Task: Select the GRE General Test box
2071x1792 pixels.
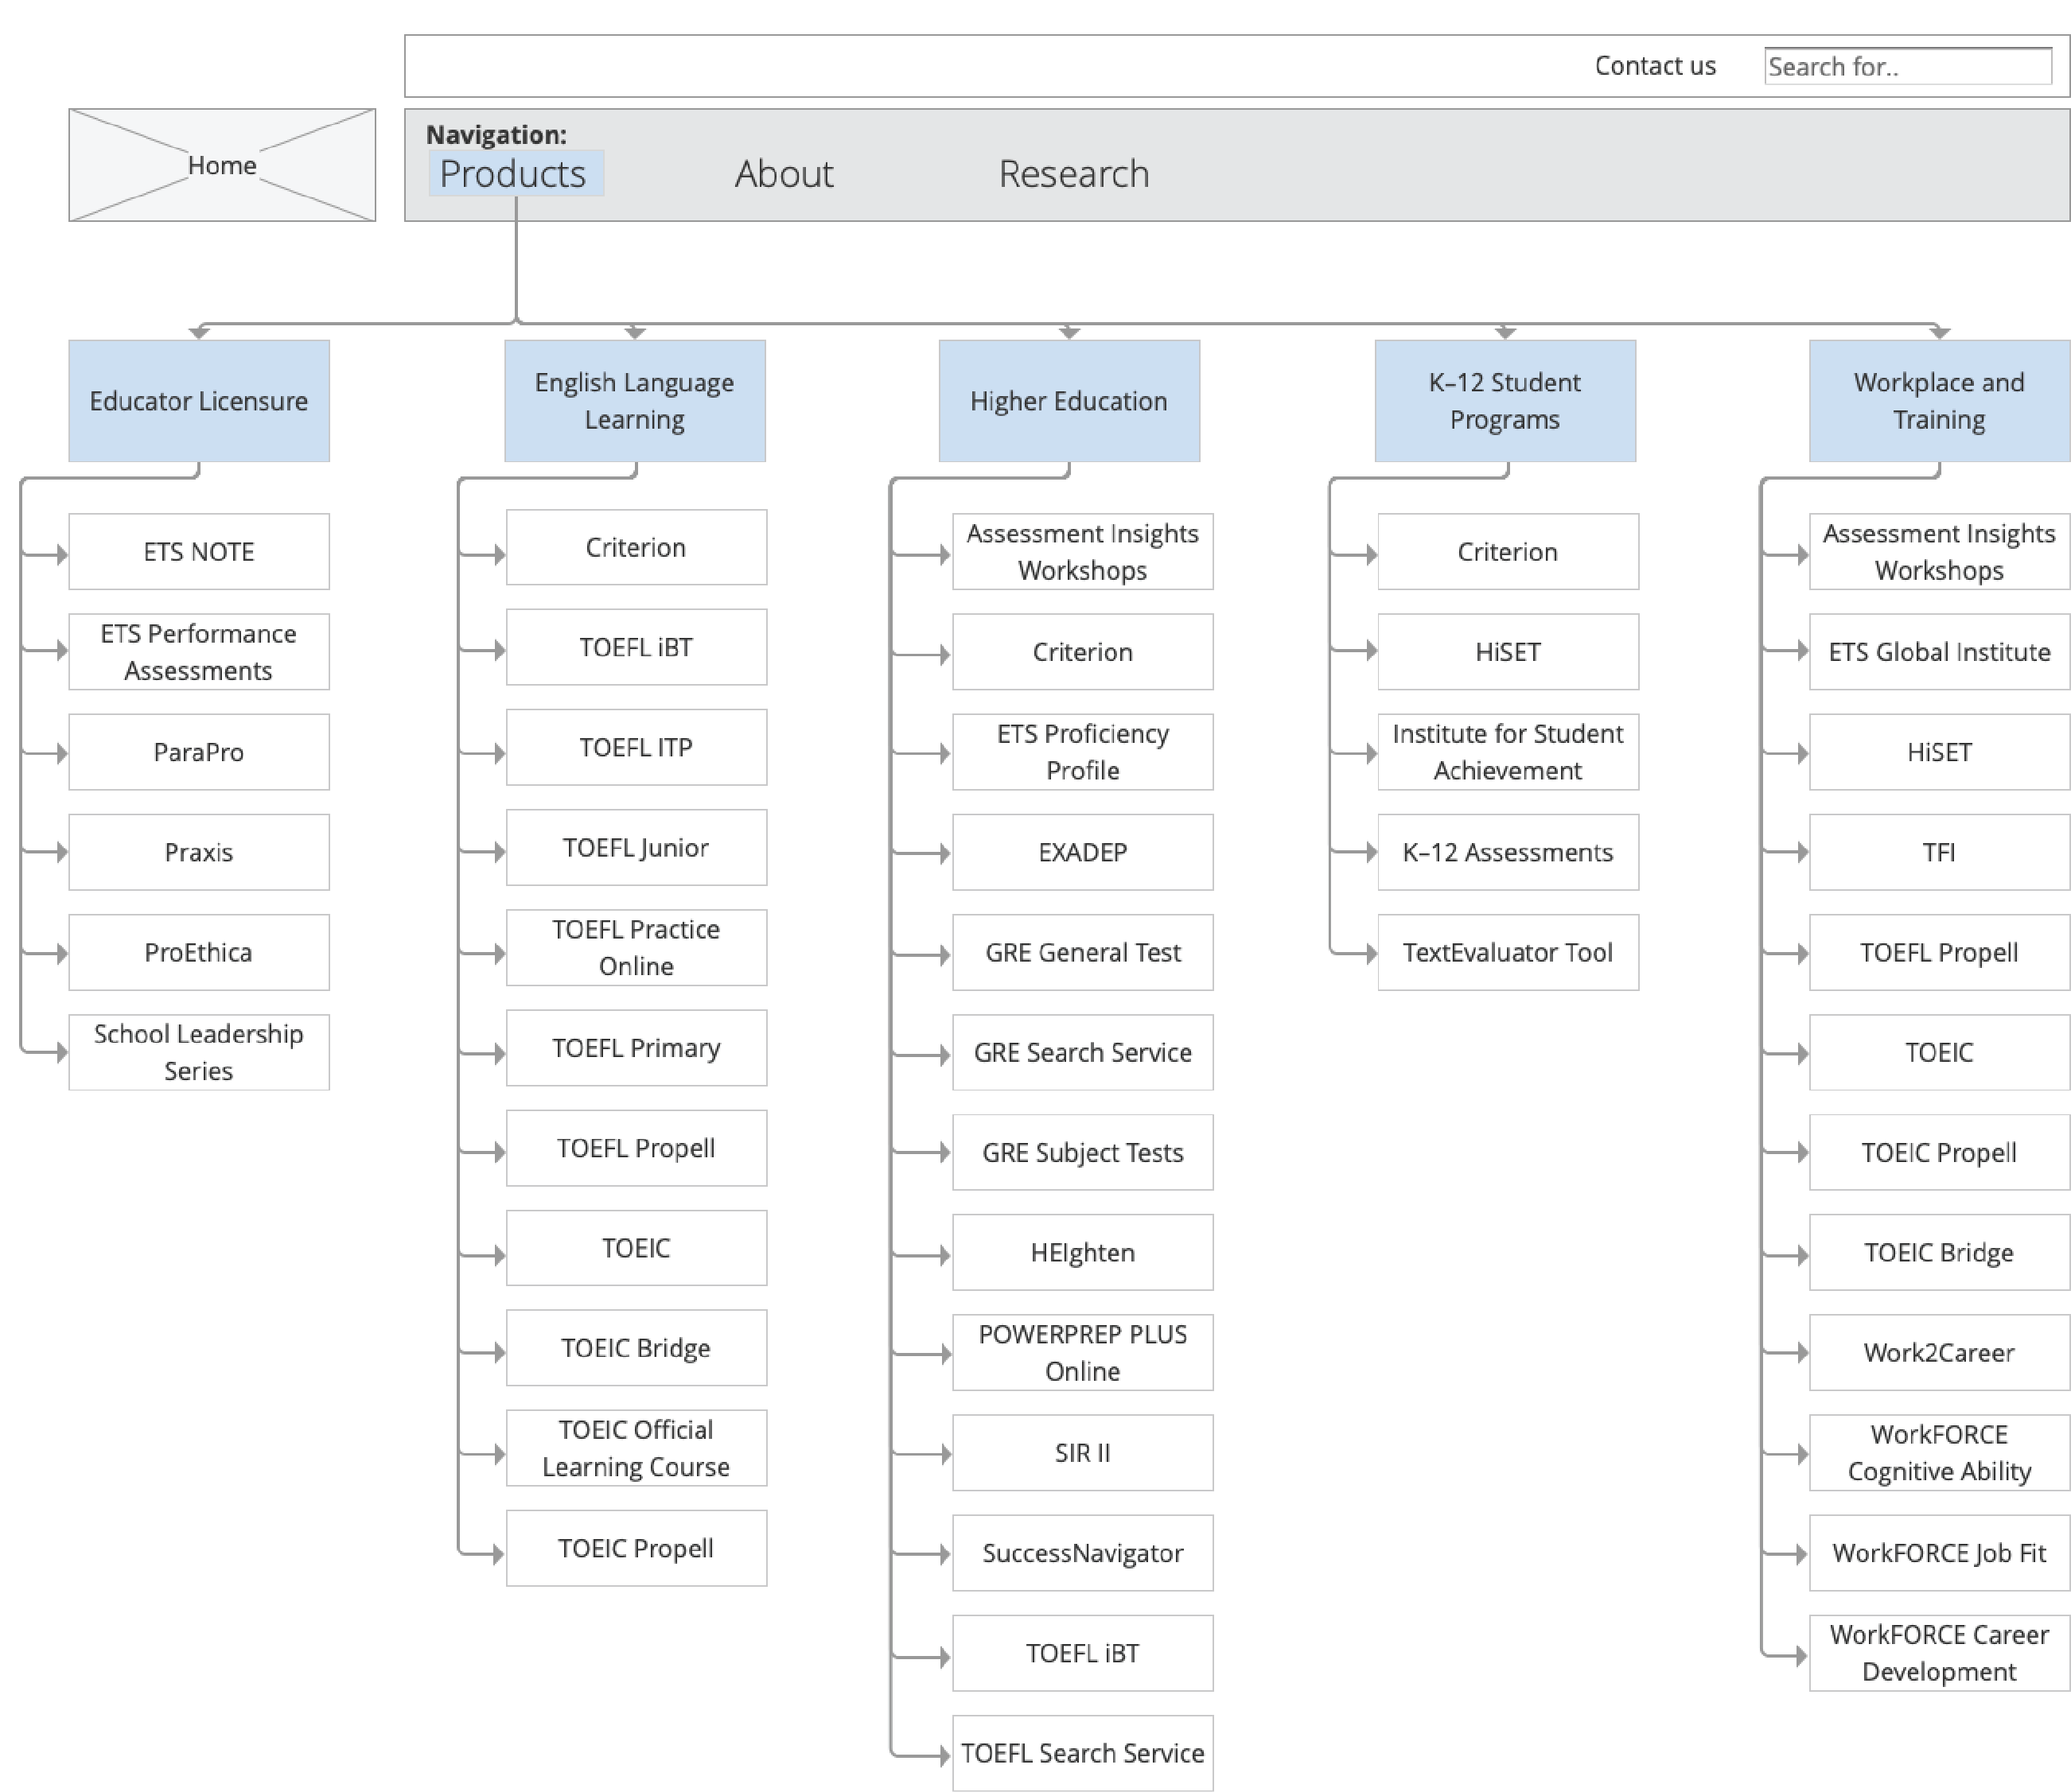Action: [1083, 952]
